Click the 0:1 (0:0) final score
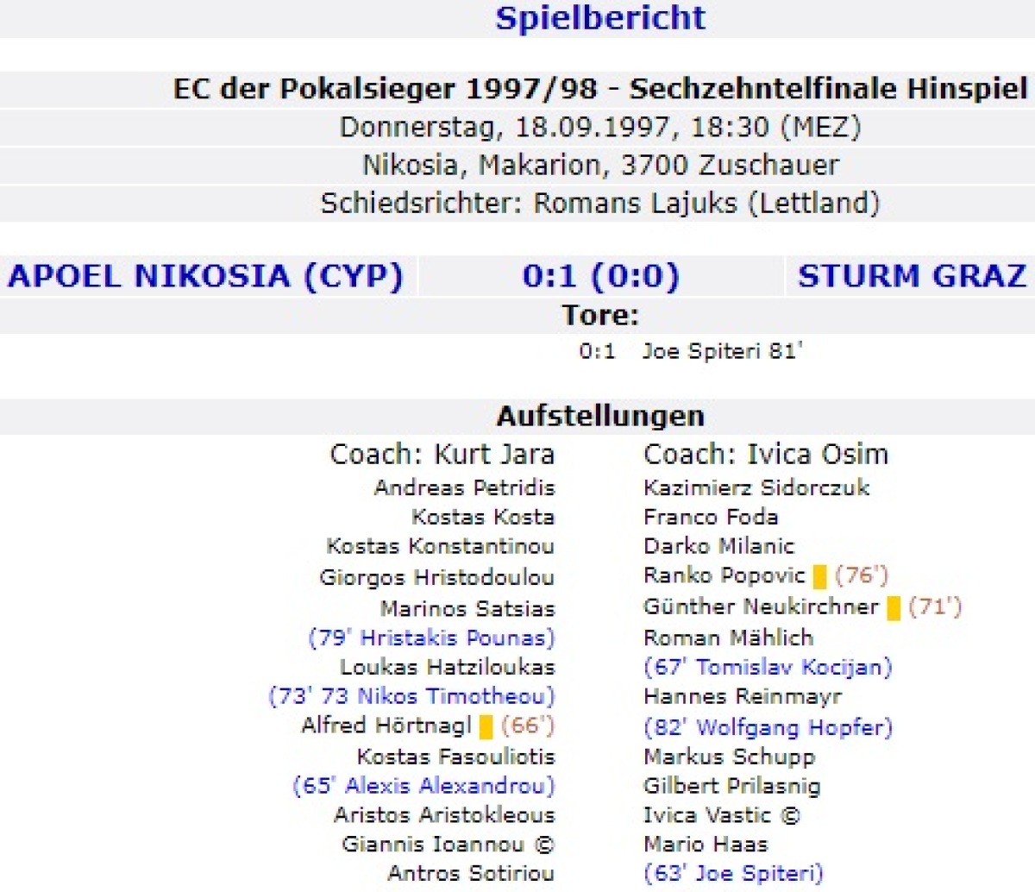This screenshot has height=892, width=1035. click(x=600, y=276)
